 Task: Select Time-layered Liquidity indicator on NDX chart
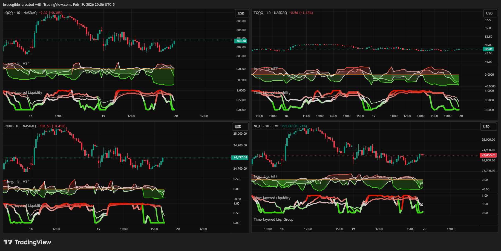pyautogui.click(x=24, y=206)
